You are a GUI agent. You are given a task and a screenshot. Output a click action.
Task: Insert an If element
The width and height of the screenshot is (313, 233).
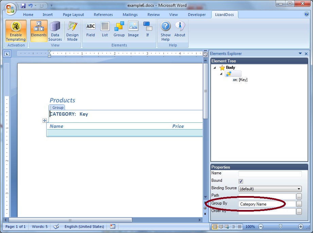(147, 29)
